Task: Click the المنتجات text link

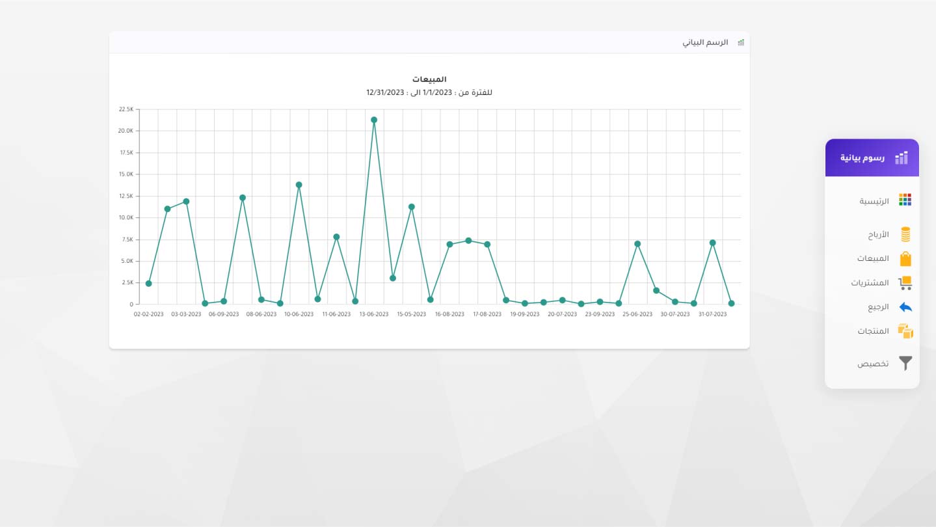Action: (x=872, y=331)
